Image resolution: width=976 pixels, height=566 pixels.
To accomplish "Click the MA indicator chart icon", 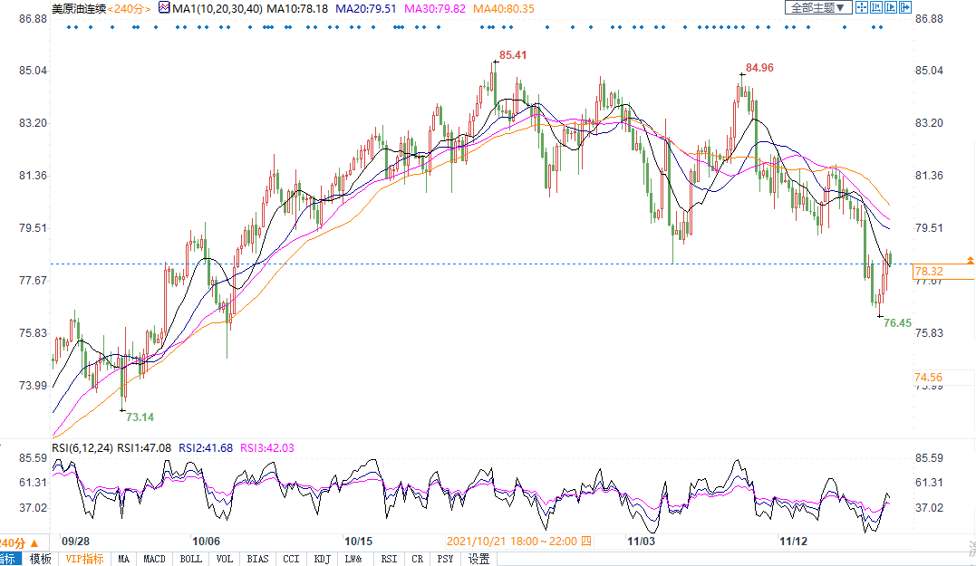I will tap(163, 7).
